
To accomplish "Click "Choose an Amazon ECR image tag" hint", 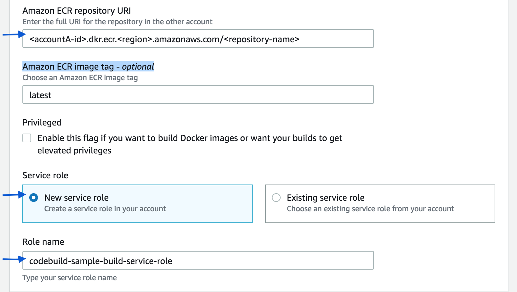I will 80,78.
